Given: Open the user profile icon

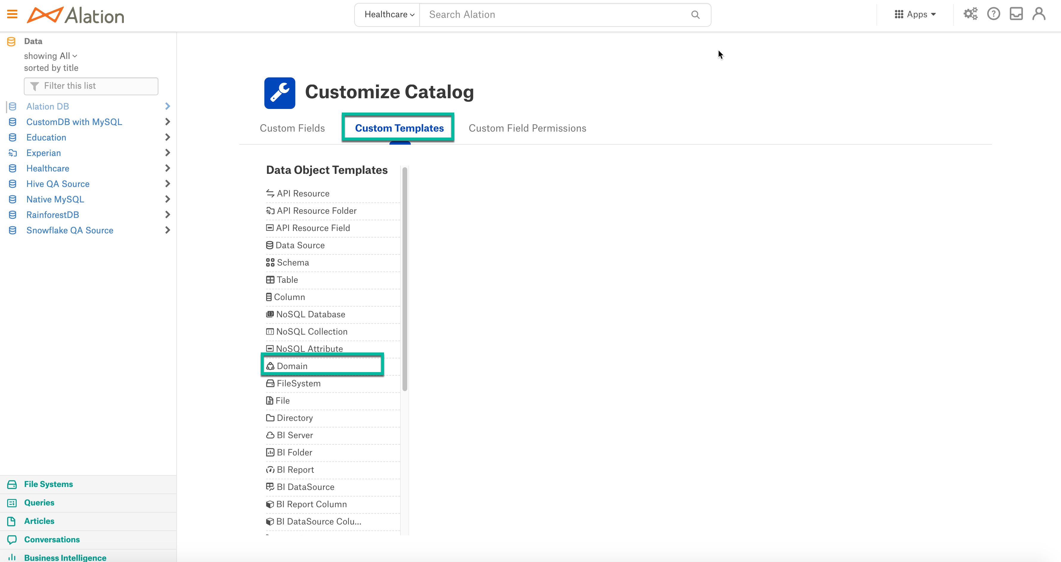Looking at the screenshot, I should point(1039,14).
